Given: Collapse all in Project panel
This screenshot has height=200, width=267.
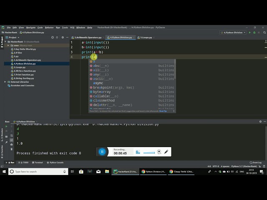Looking at the screenshot, I should click(57, 37).
